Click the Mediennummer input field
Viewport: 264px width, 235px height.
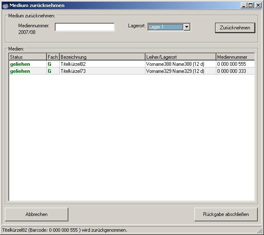point(85,27)
